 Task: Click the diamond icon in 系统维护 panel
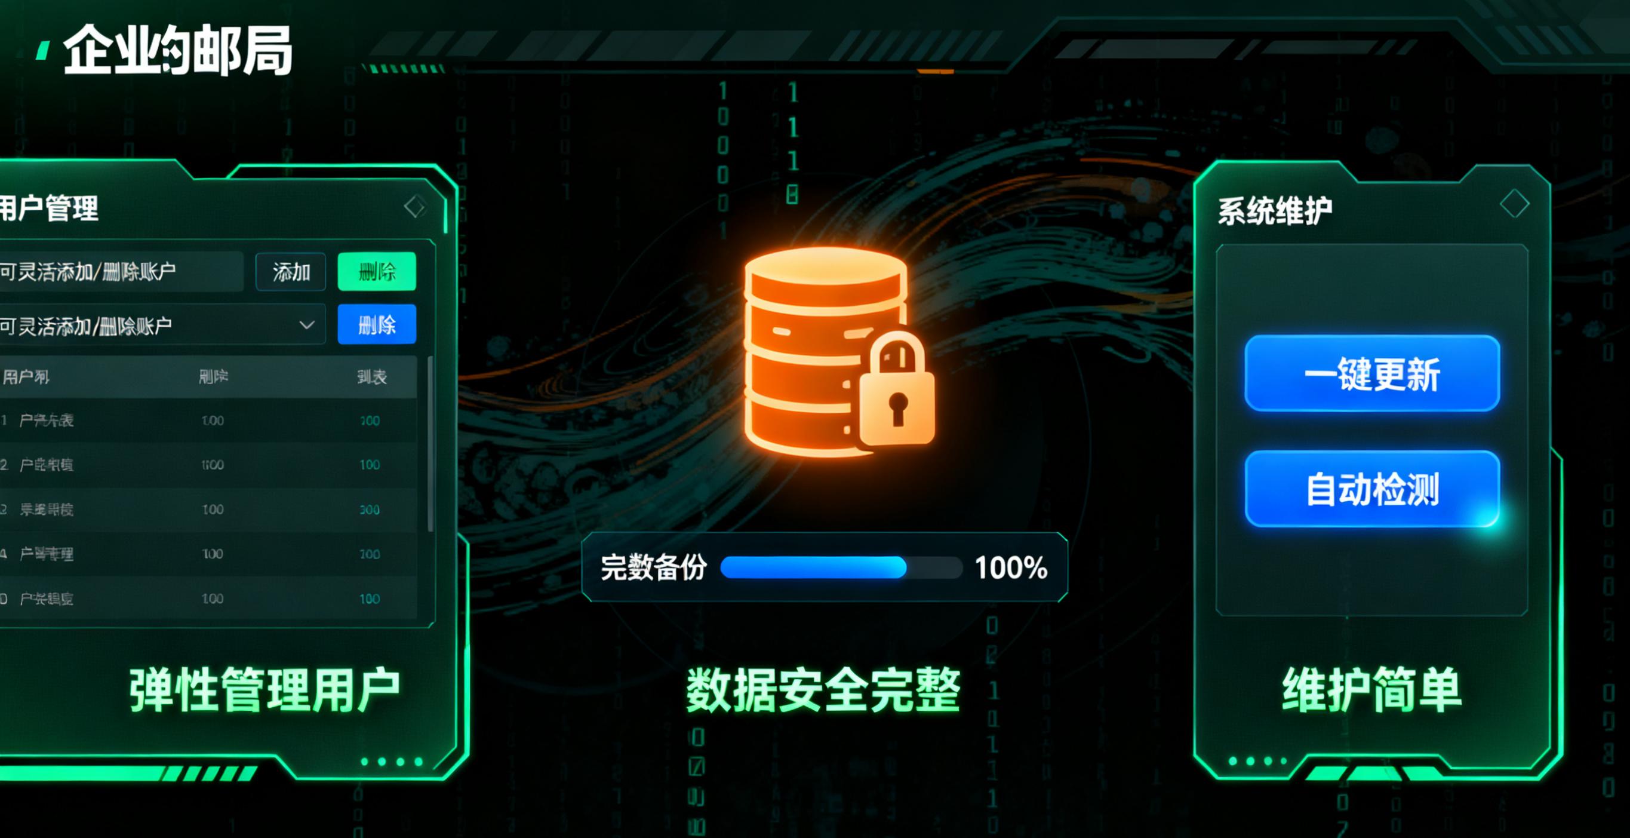[1514, 204]
